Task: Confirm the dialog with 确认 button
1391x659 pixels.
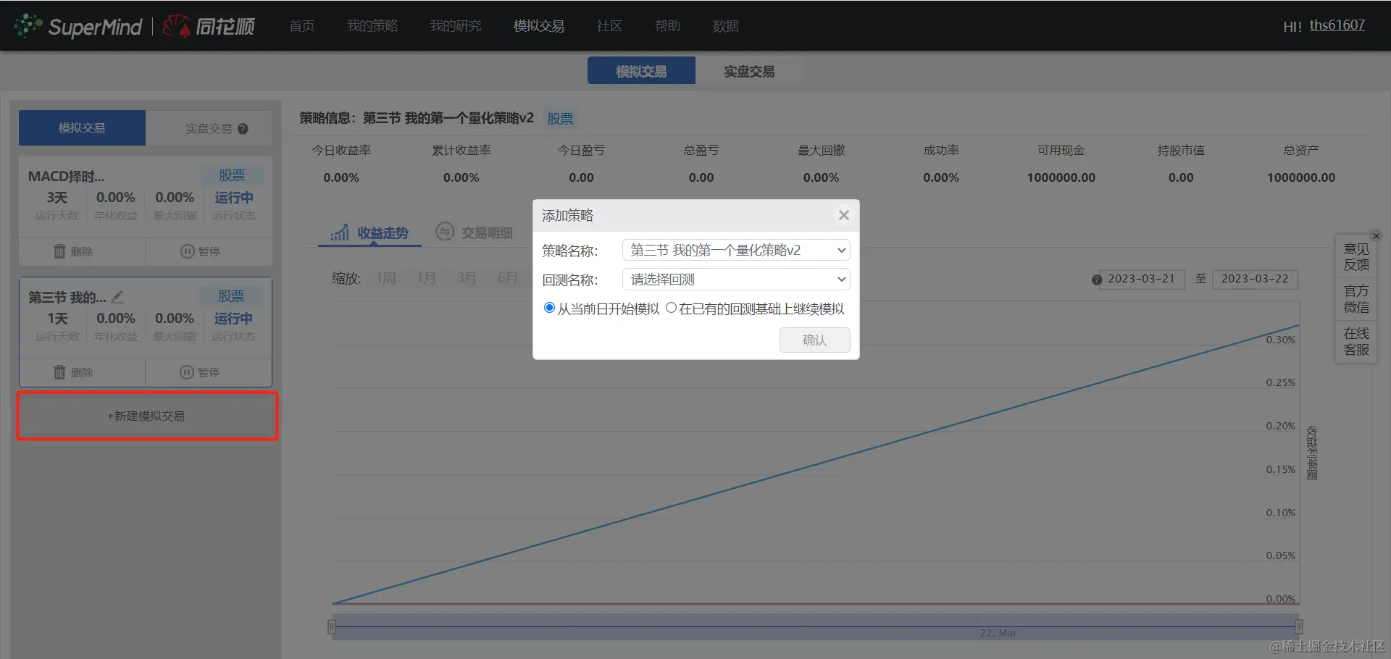Action: 814,340
